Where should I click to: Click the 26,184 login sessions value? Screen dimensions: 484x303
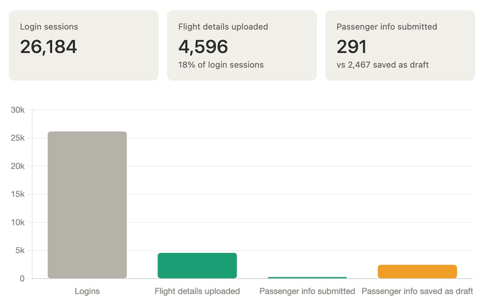point(48,47)
